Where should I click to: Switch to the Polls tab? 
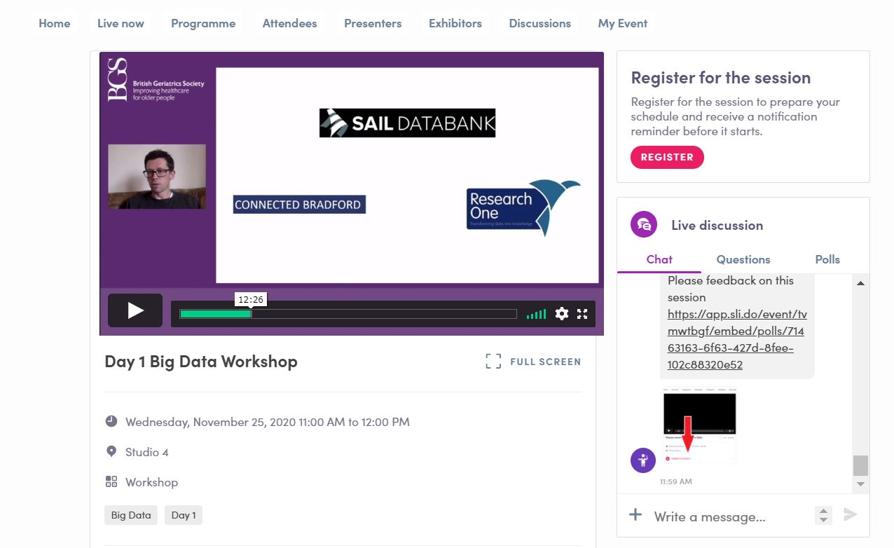(827, 259)
